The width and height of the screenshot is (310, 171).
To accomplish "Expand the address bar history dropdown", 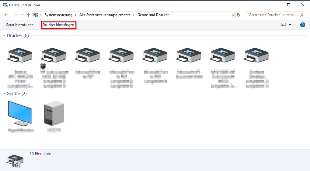I will pos(233,15).
